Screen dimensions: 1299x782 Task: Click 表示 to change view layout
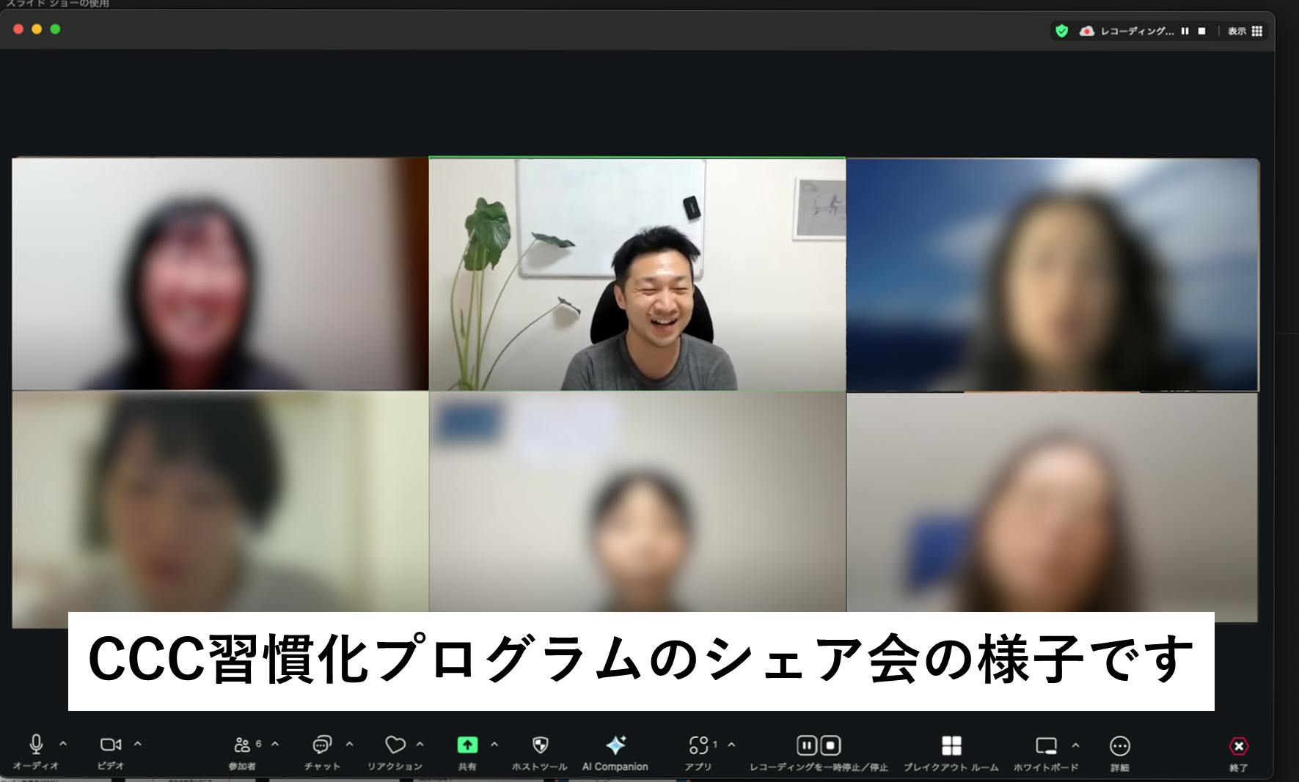pos(1245,31)
